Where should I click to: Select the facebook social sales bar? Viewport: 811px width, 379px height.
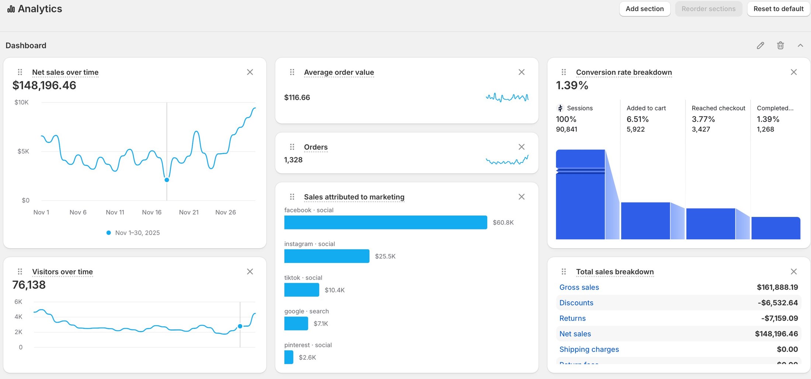pos(386,222)
